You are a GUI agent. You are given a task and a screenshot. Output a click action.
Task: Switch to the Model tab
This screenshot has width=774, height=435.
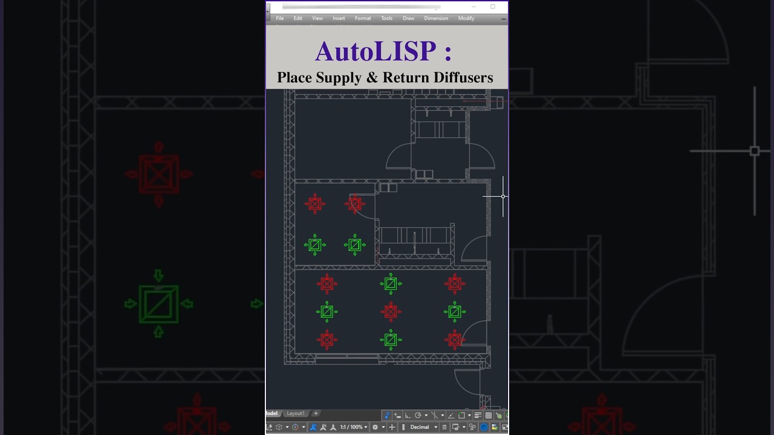click(272, 413)
